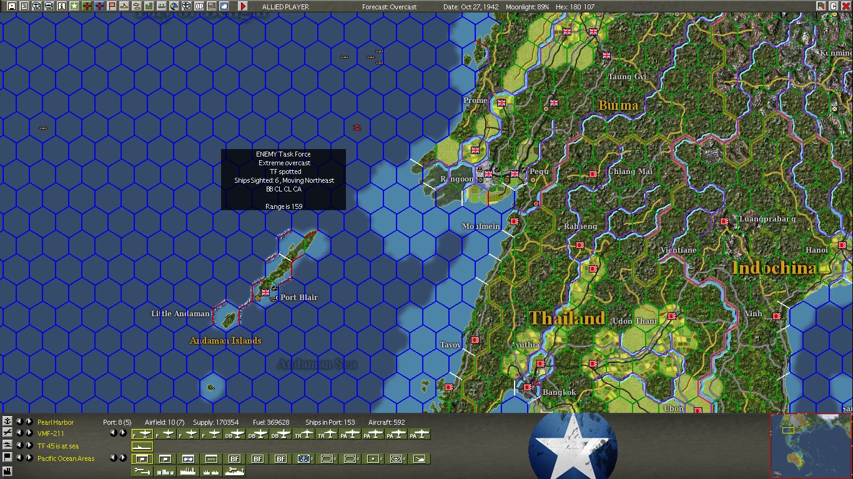Image resolution: width=853 pixels, height=479 pixels.
Task: Click the 'Port Blair' map label
Action: pyautogui.click(x=299, y=298)
